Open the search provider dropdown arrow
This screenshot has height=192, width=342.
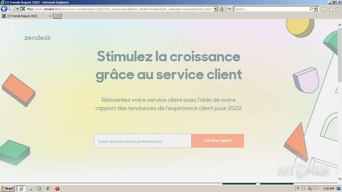tap(316, 9)
